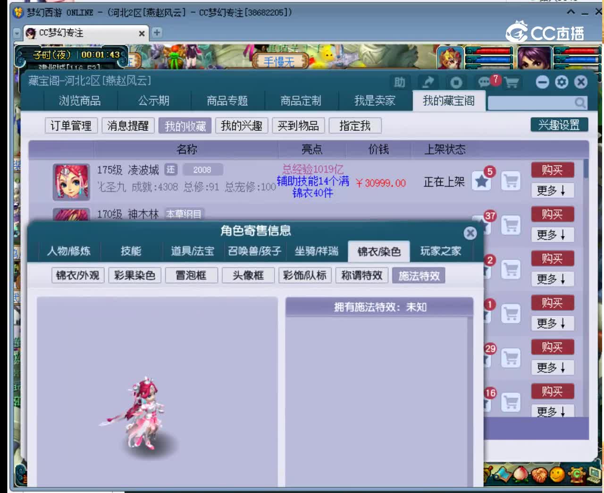The height and width of the screenshot is (493, 604).
Task: Close the CC梦幻专注 tab
Action: [142, 34]
